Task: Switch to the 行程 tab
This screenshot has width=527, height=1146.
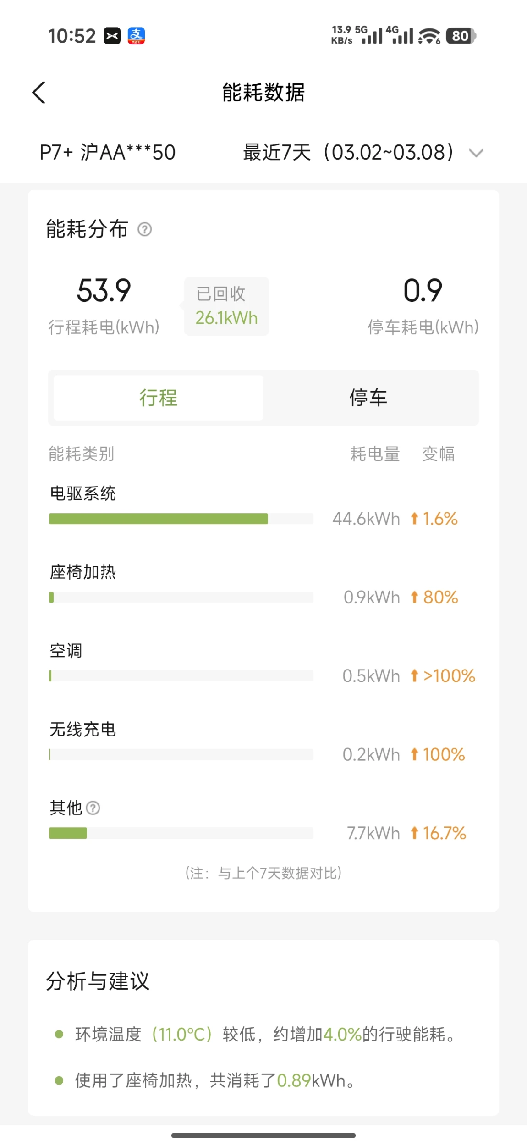Action: coord(158,398)
